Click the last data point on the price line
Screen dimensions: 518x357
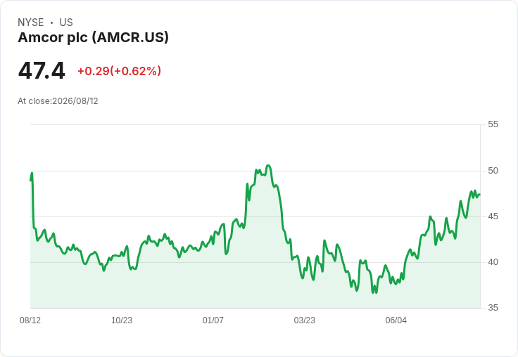pos(480,195)
